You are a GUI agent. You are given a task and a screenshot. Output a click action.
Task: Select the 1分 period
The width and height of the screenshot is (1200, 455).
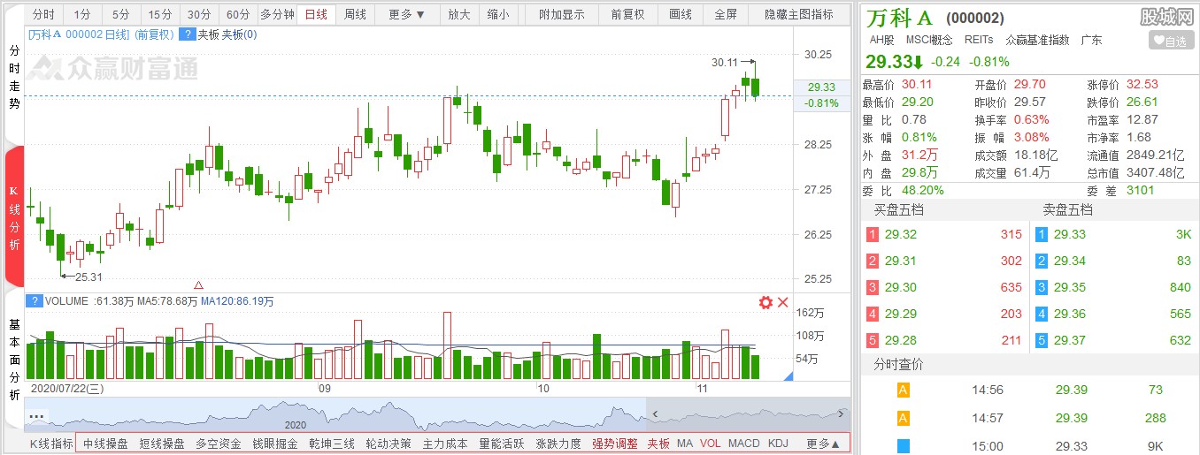[82, 14]
